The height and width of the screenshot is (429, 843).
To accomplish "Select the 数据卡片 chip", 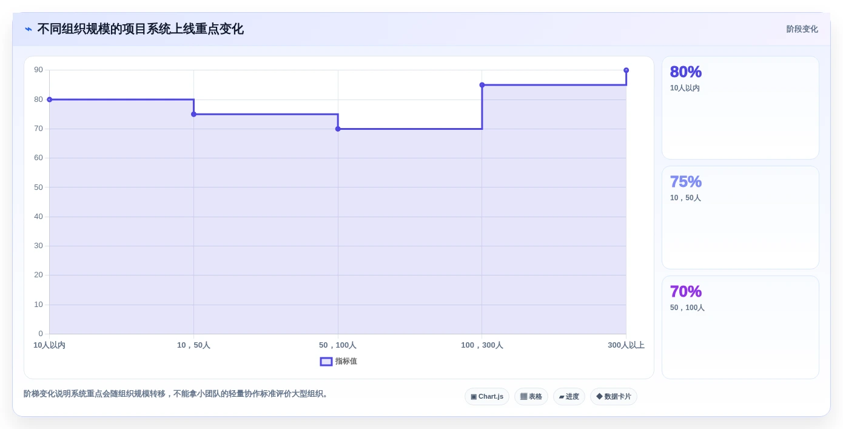I will point(614,397).
